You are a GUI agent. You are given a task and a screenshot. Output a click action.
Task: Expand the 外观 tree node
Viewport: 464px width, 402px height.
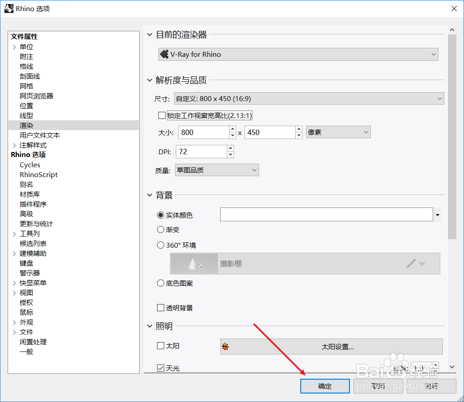click(14, 322)
